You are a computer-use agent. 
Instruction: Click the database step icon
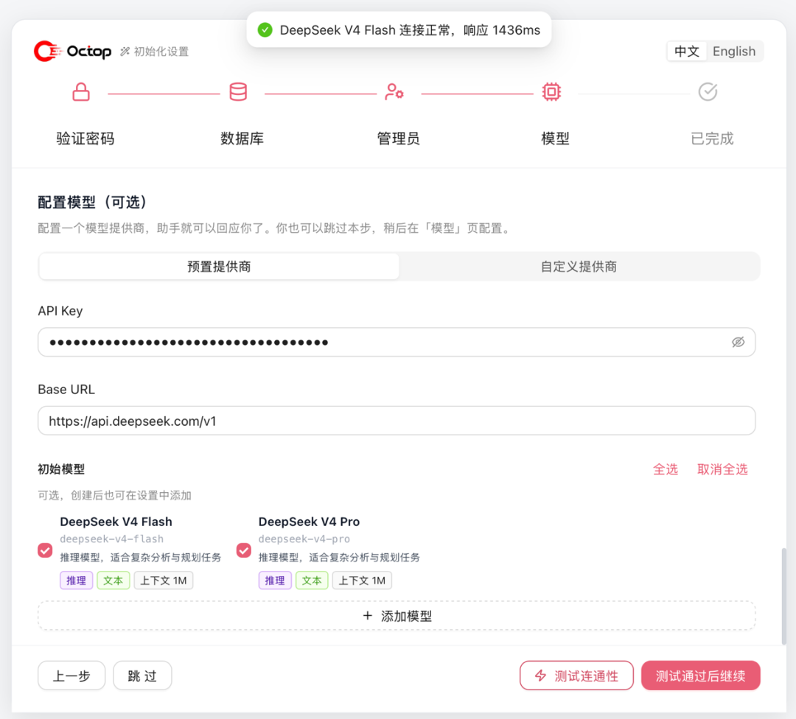click(238, 92)
